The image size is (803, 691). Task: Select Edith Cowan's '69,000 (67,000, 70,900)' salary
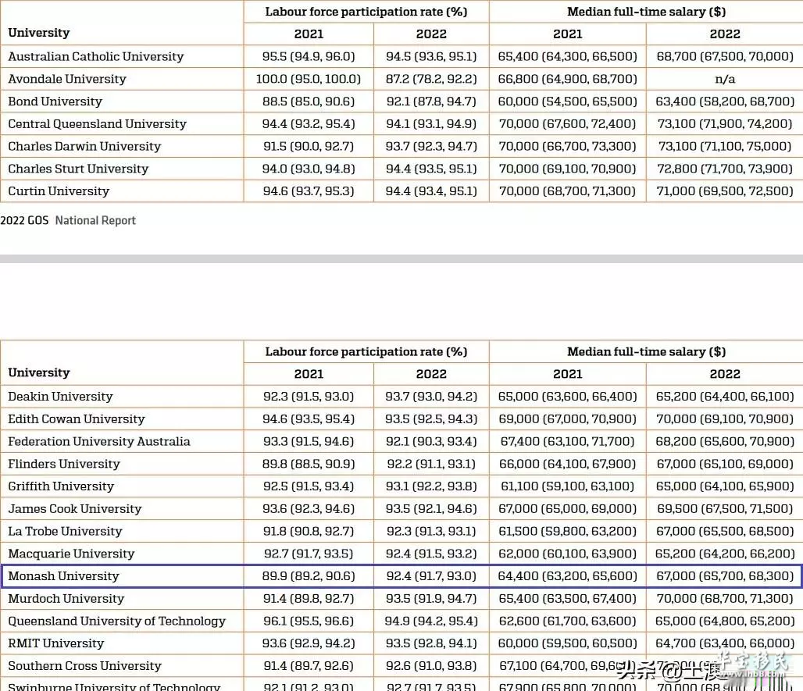[567, 419]
